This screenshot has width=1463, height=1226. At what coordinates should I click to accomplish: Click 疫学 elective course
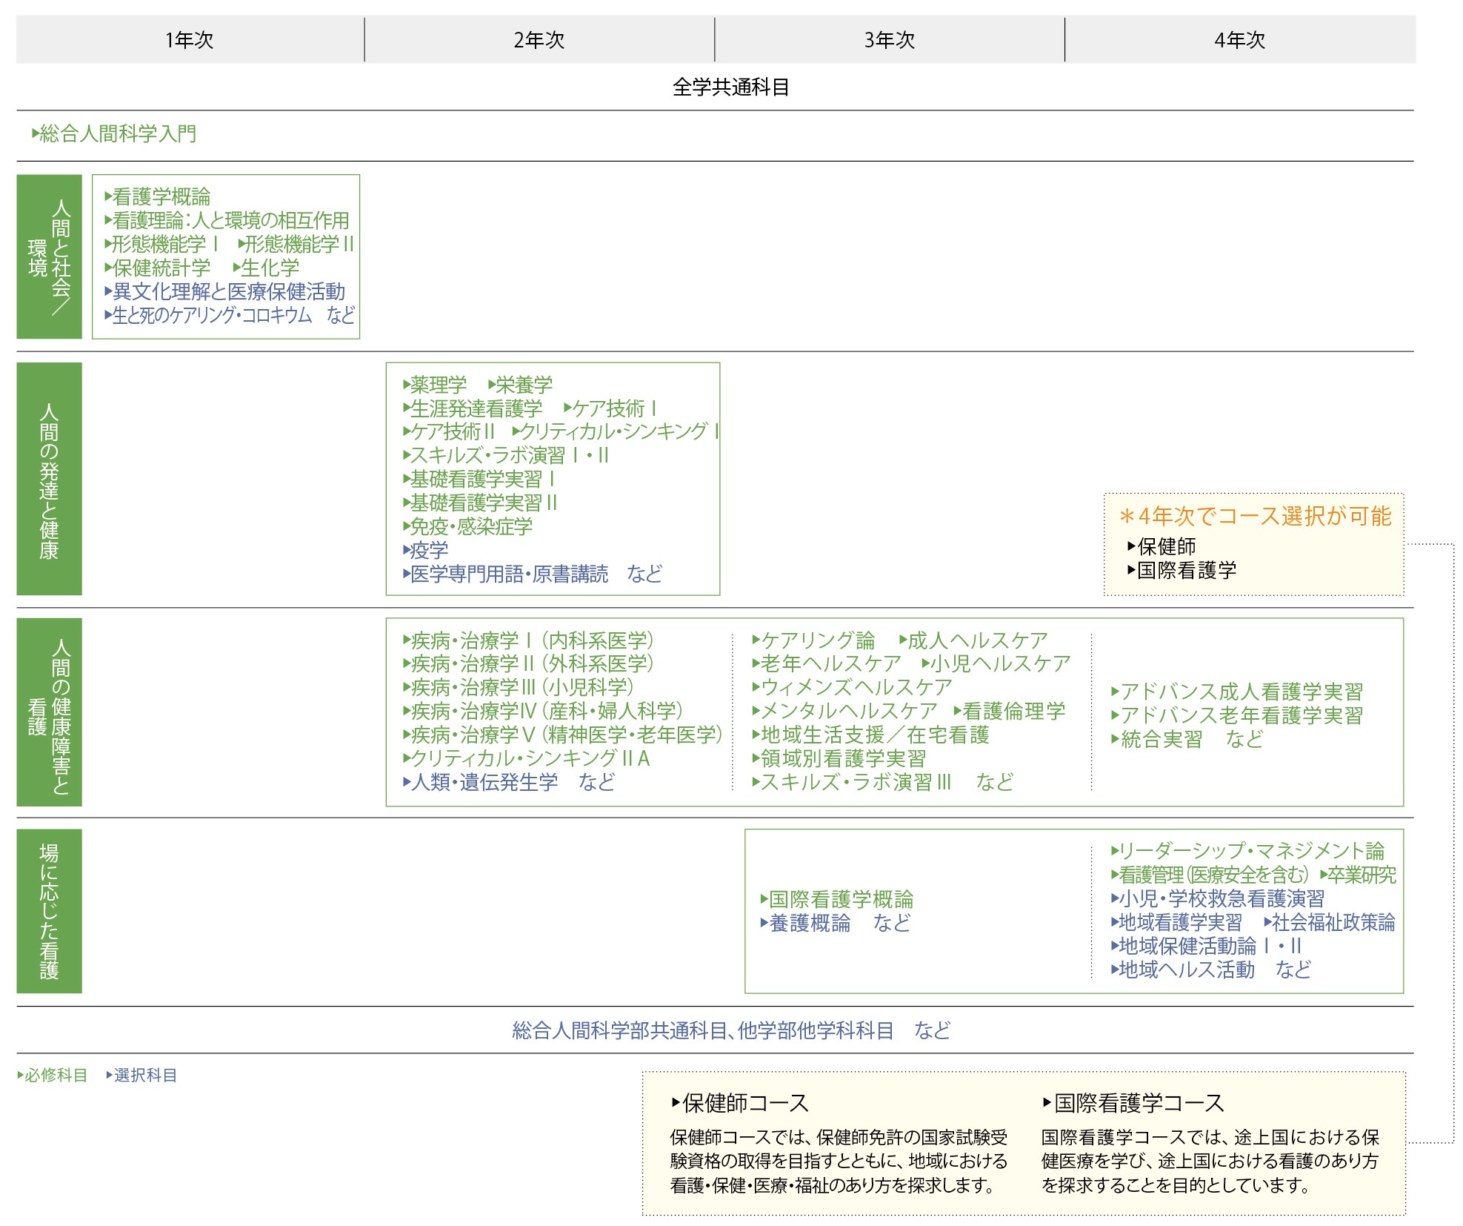click(425, 550)
